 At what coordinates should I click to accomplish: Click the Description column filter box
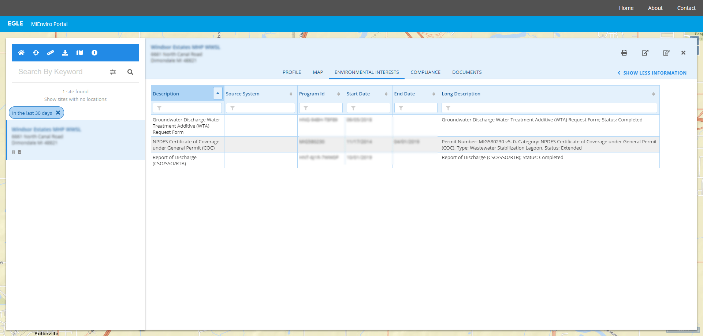point(187,108)
